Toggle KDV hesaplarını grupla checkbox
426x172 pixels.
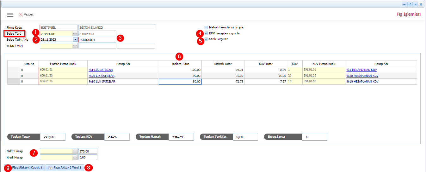point(206,33)
